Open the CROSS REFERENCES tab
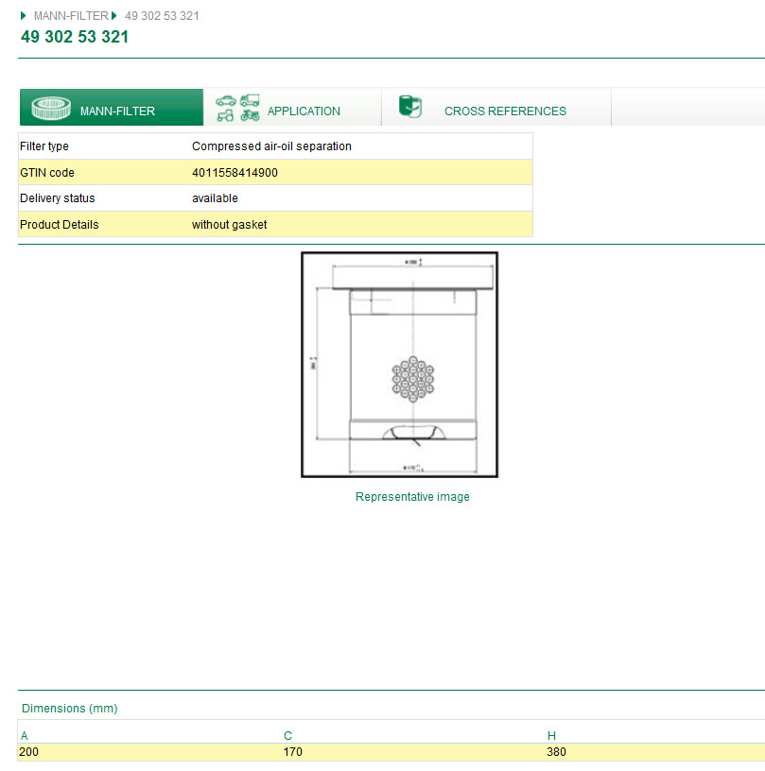The image size is (765, 771). tap(496, 107)
